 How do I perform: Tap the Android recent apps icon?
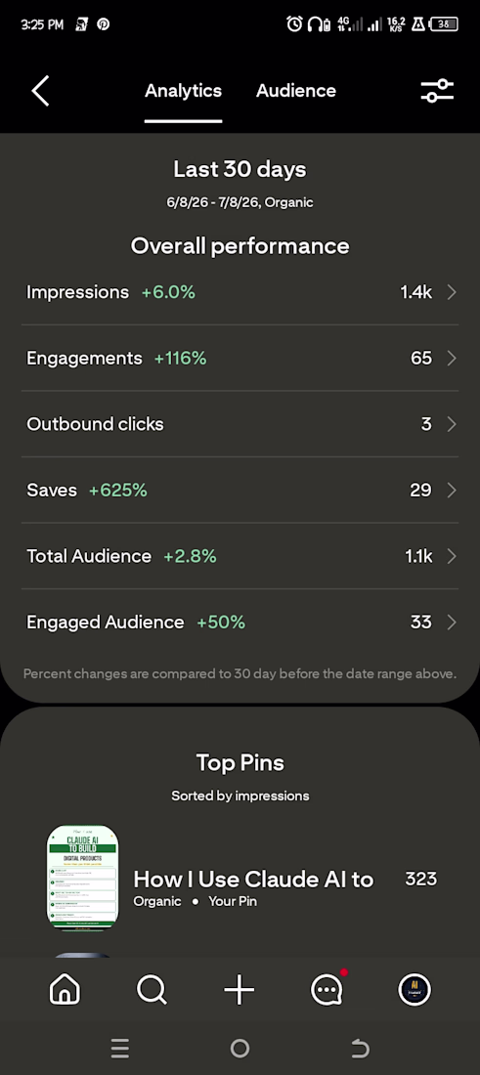(120, 1048)
